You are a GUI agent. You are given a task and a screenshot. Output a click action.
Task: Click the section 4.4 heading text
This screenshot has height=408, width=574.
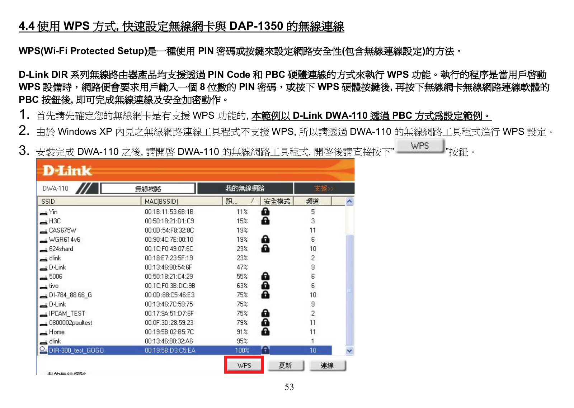click(x=182, y=26)
